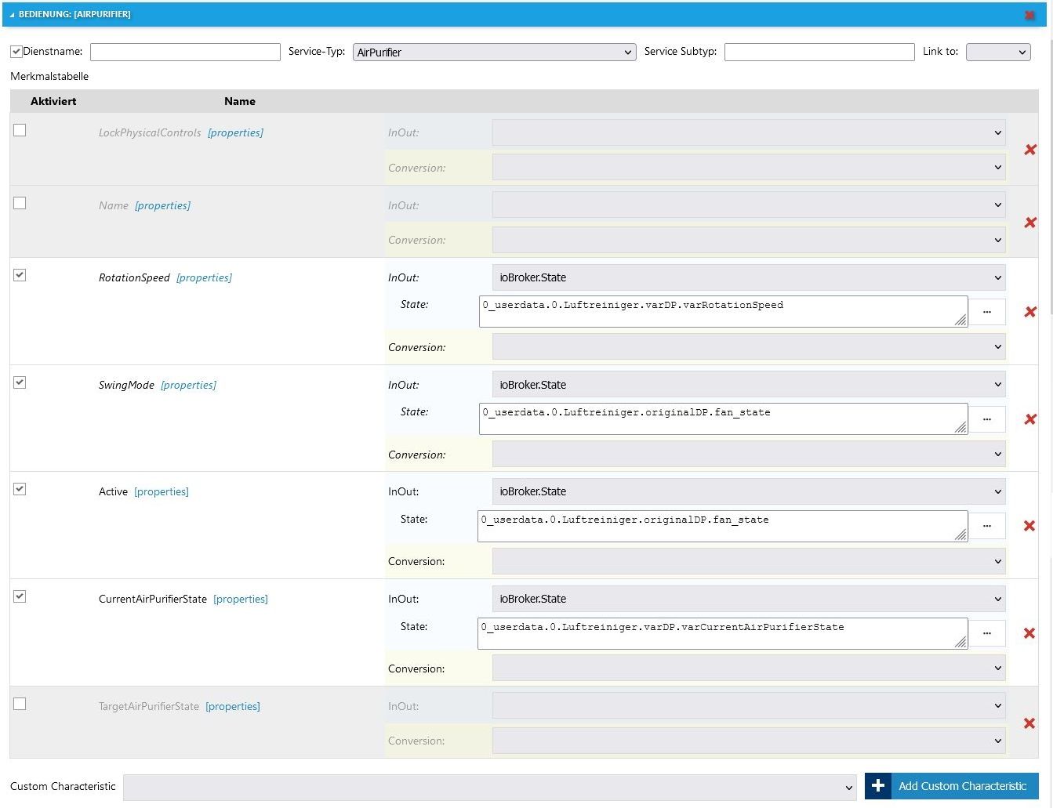Viewport: 1053px width, 808px height.
Task: Uncheck the RotationSpeed checkbox
Action: pos(20,275)
